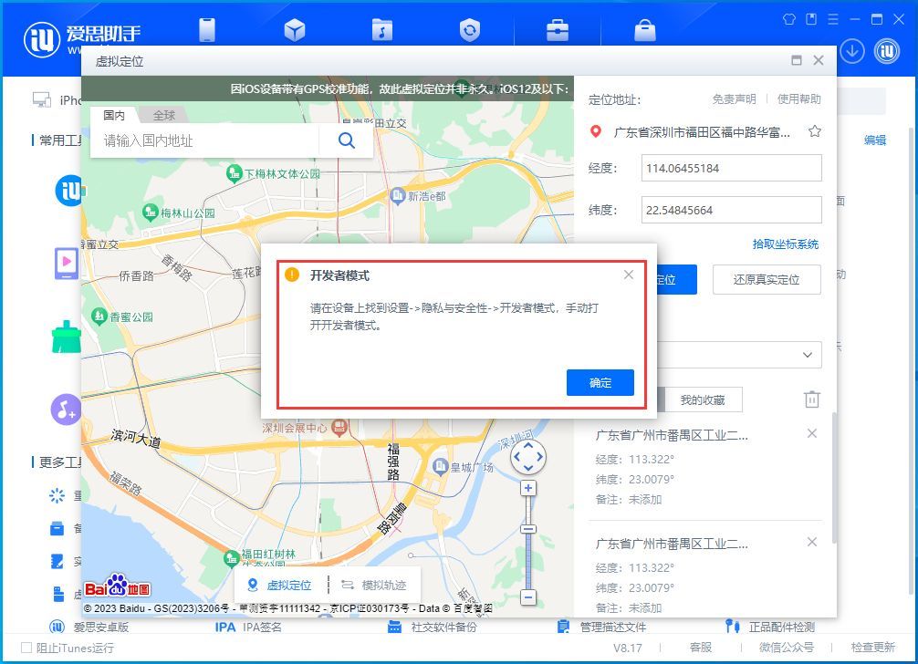Click the 微信公众号 link in status bar

[787, 647]
